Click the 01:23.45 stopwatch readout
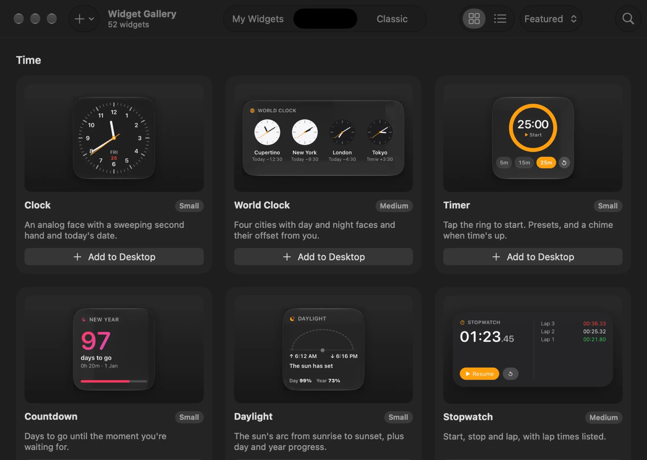This screenshot has width=647, height=460. coord(487,337)
